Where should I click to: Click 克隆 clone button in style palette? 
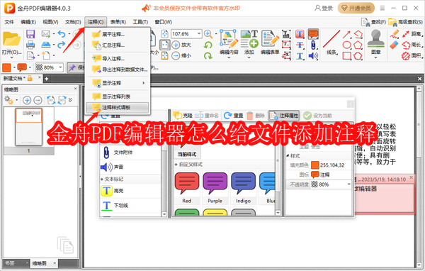pos(183,116)
